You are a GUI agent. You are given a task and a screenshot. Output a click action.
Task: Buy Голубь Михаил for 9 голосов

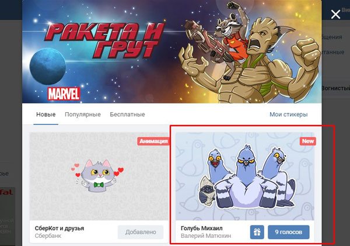point(289,232)
